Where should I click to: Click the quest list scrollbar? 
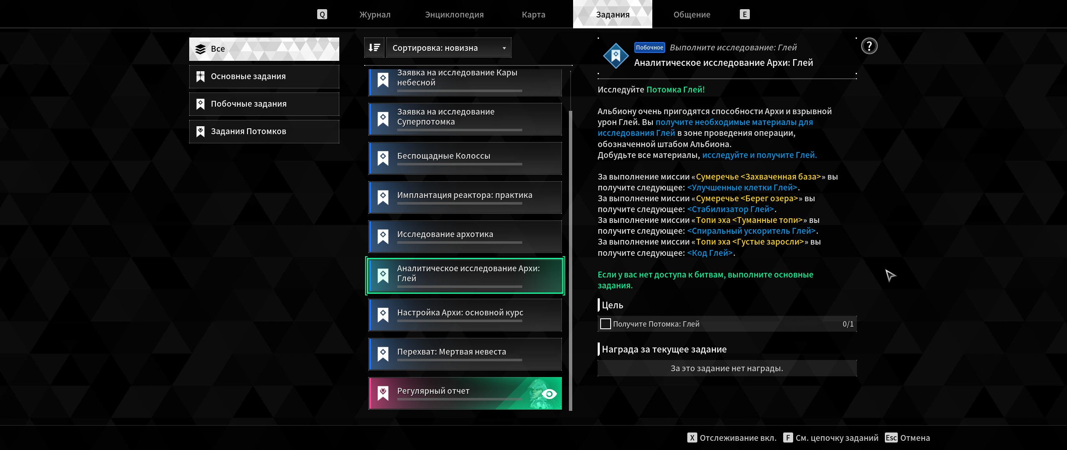571,260
